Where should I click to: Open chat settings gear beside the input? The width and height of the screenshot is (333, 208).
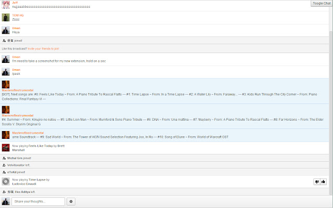[71, 201]
